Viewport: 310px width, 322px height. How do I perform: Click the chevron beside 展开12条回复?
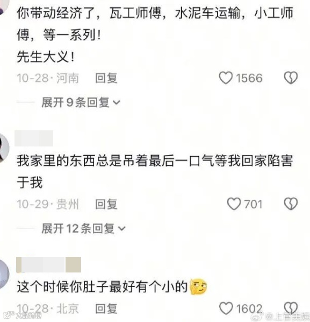[122, 228]
